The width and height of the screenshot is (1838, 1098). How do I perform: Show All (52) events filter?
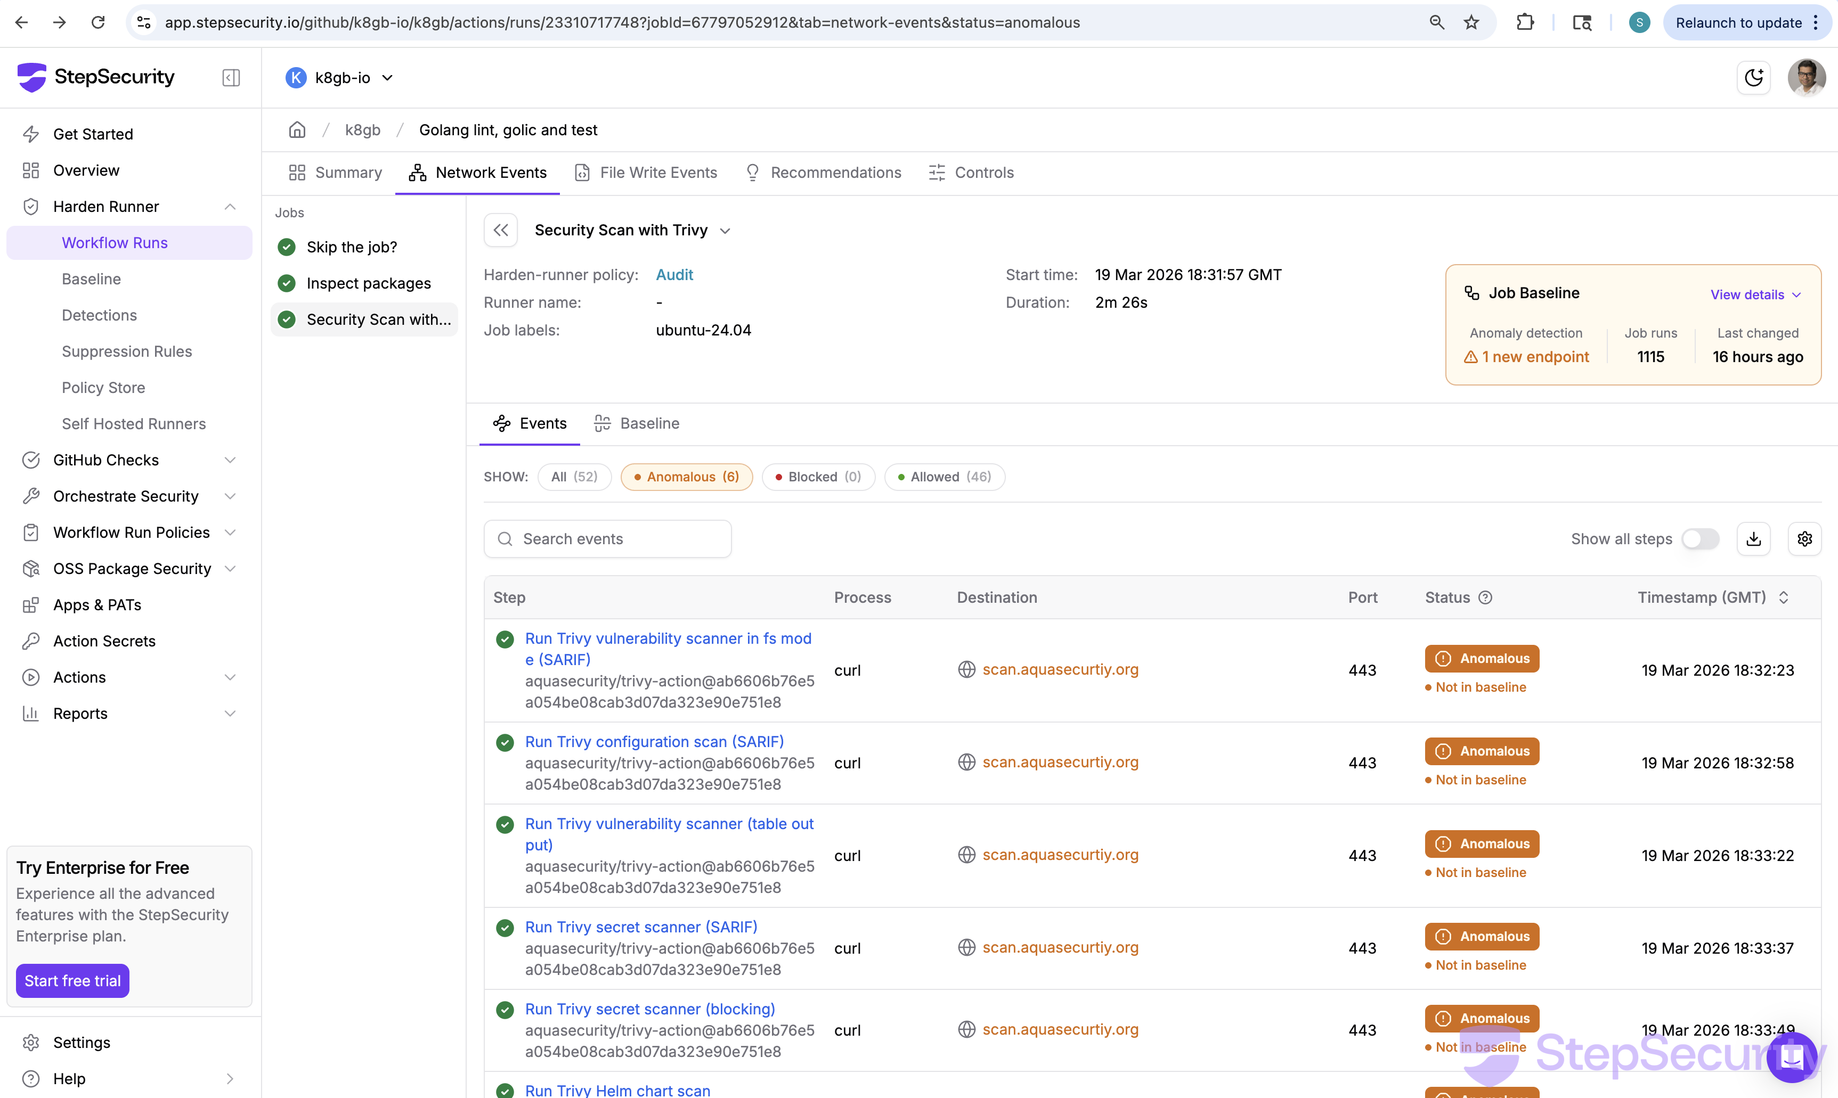click(574, 477)
